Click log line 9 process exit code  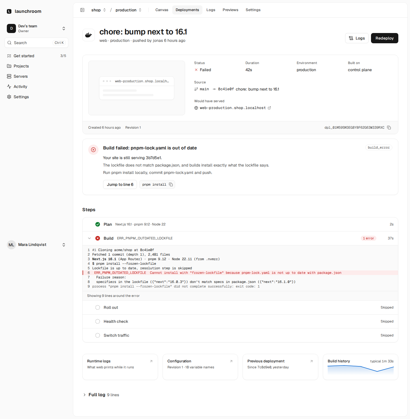click(x=240, y=286)
